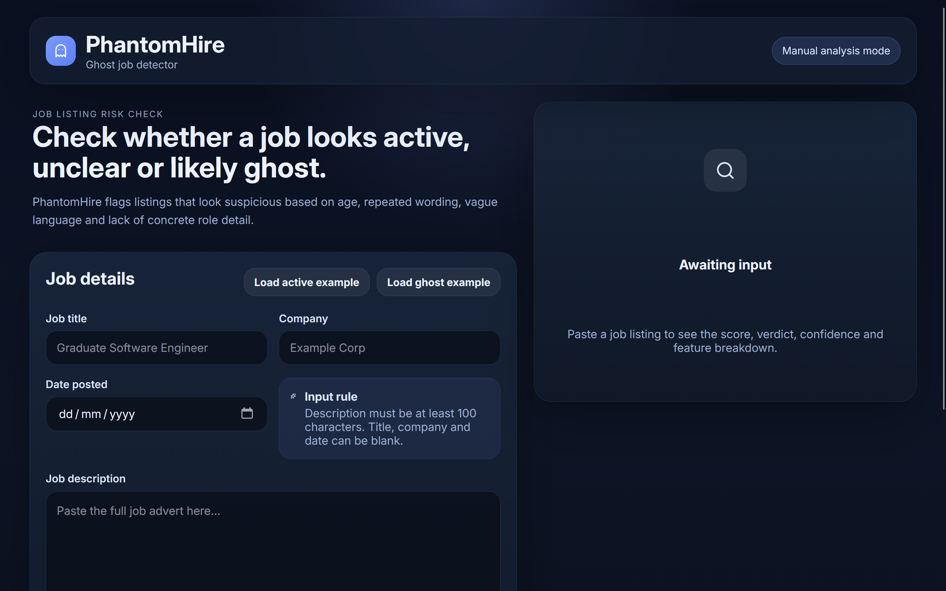This screenshot has width=946, height=591.
Task: Click the Awaiting input heading
Action: (x=725, y=265)
